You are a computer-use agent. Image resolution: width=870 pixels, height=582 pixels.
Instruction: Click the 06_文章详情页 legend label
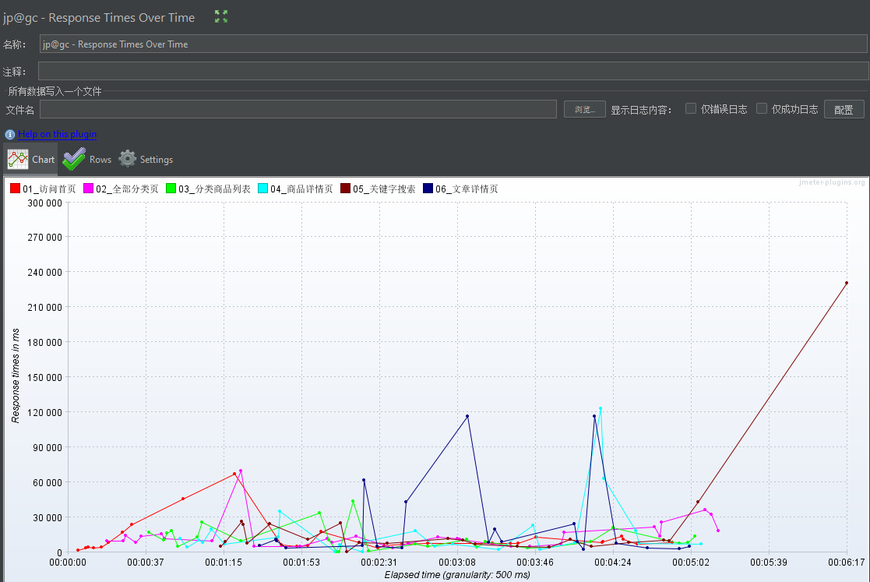tap(467, 189)
